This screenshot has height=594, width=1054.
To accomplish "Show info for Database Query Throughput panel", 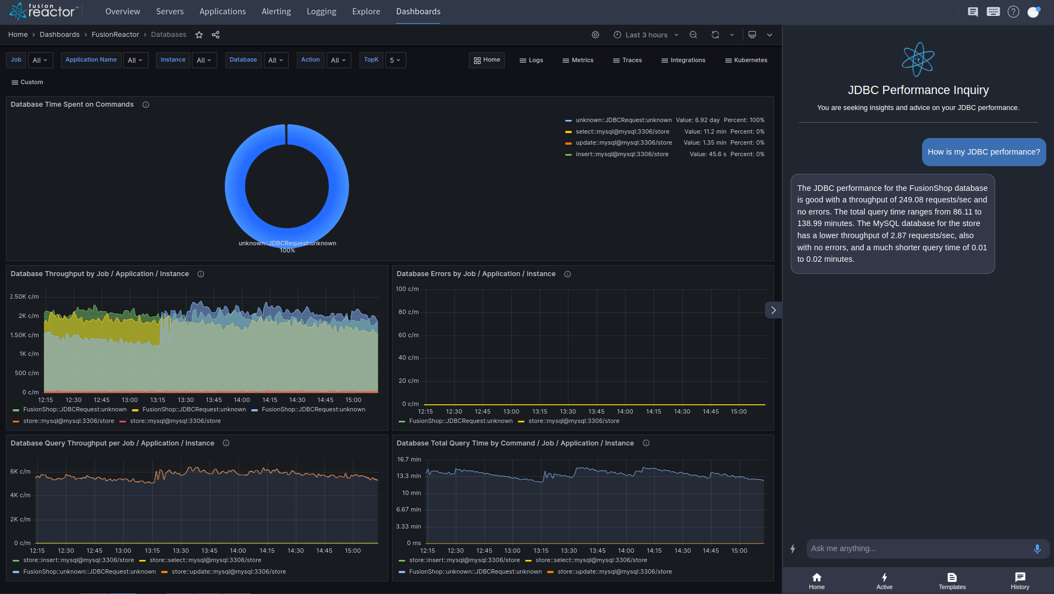I will (x=226, y=443).
